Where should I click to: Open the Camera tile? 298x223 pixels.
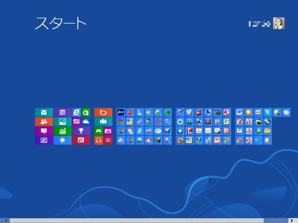coord(108,131)
